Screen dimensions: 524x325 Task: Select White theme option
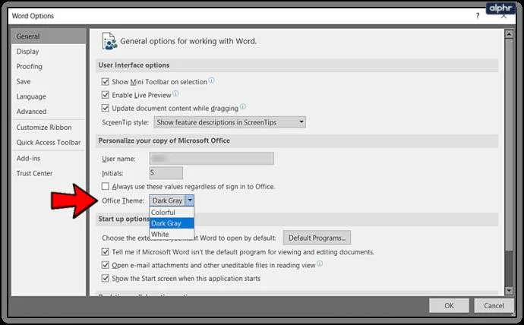[172, 234]
